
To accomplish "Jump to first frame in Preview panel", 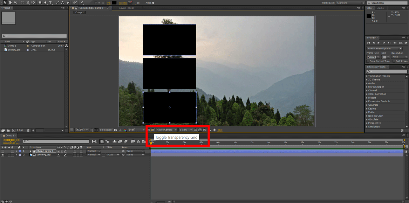I will tap(369, 43).
